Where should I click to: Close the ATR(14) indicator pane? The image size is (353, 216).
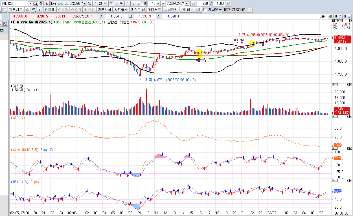pos(350,117)
